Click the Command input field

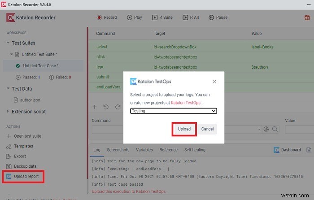tap(107, 130)
